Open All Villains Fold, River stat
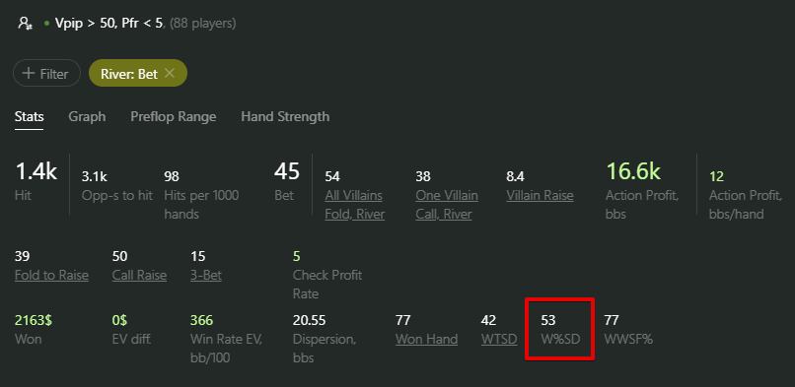This screenshot has width=795, height=387. [354, 205]
